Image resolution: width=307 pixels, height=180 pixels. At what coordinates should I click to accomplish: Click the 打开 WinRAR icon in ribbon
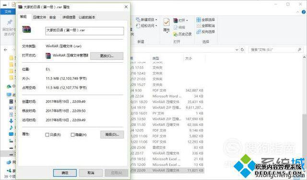[176, 20]
